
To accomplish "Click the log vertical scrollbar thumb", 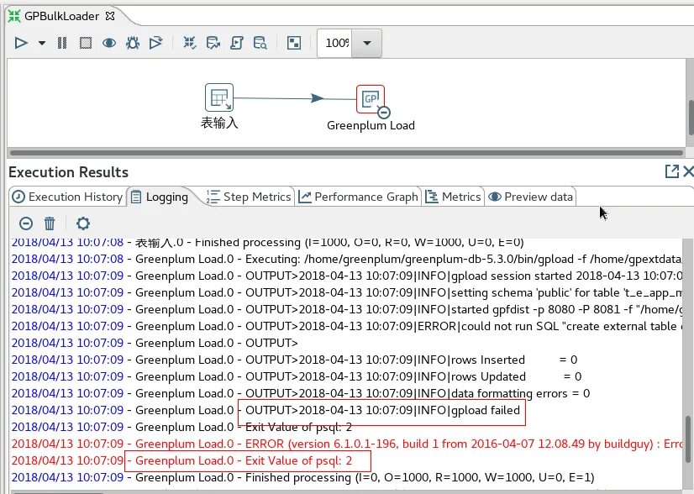I will point(688,439).
